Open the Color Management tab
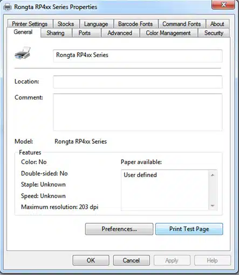239x275 pixels. [168, 33]
